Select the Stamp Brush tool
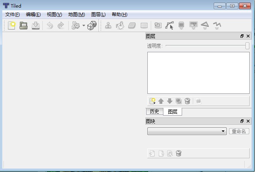The image size is (255, 172). [108, 26]
